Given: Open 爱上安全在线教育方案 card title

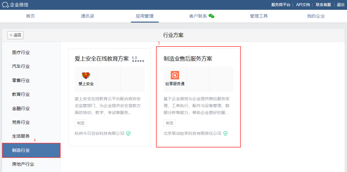Looking at the screenshot, I should click(102, 59).
